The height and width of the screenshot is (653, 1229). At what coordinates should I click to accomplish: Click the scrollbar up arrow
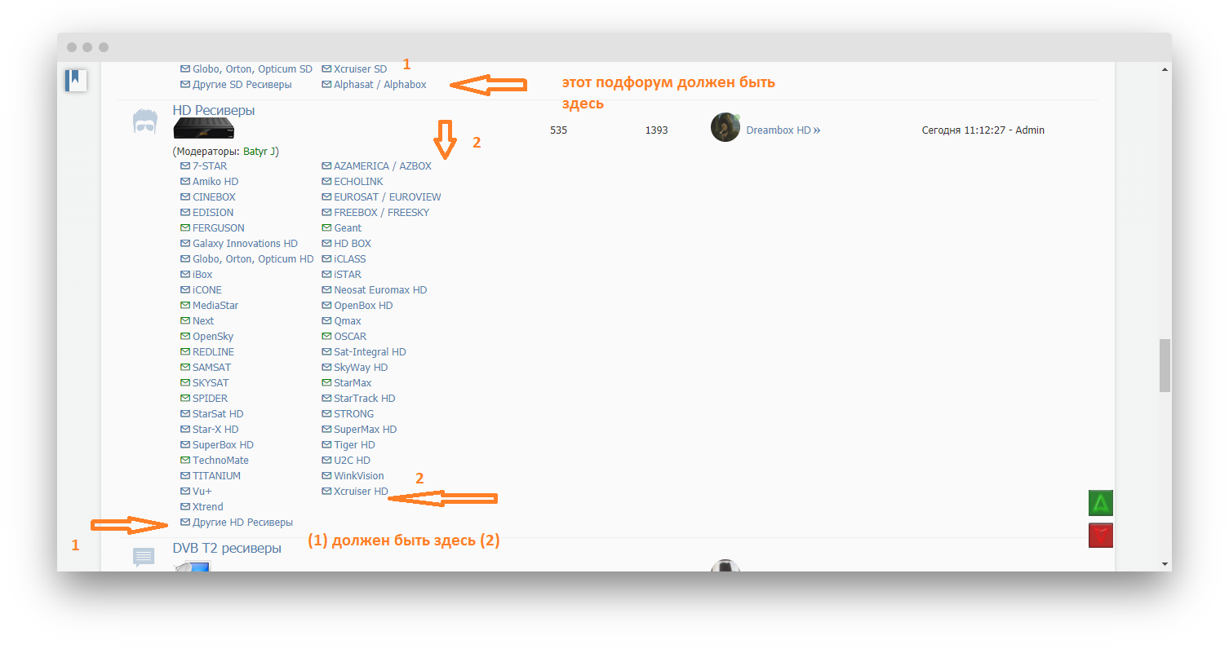pos(1165,70)
